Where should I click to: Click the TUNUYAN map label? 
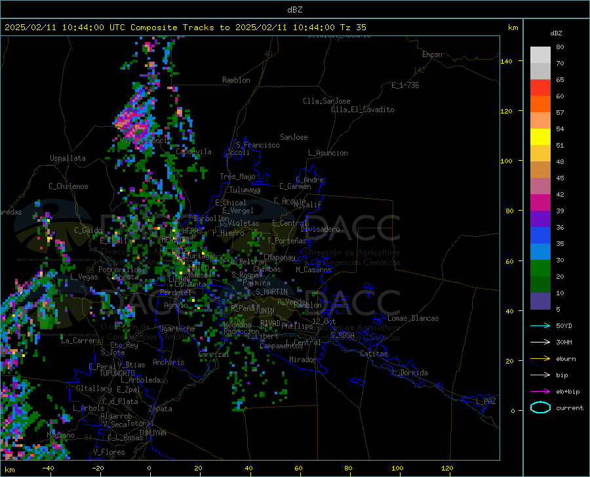click(x=152, y=432)
